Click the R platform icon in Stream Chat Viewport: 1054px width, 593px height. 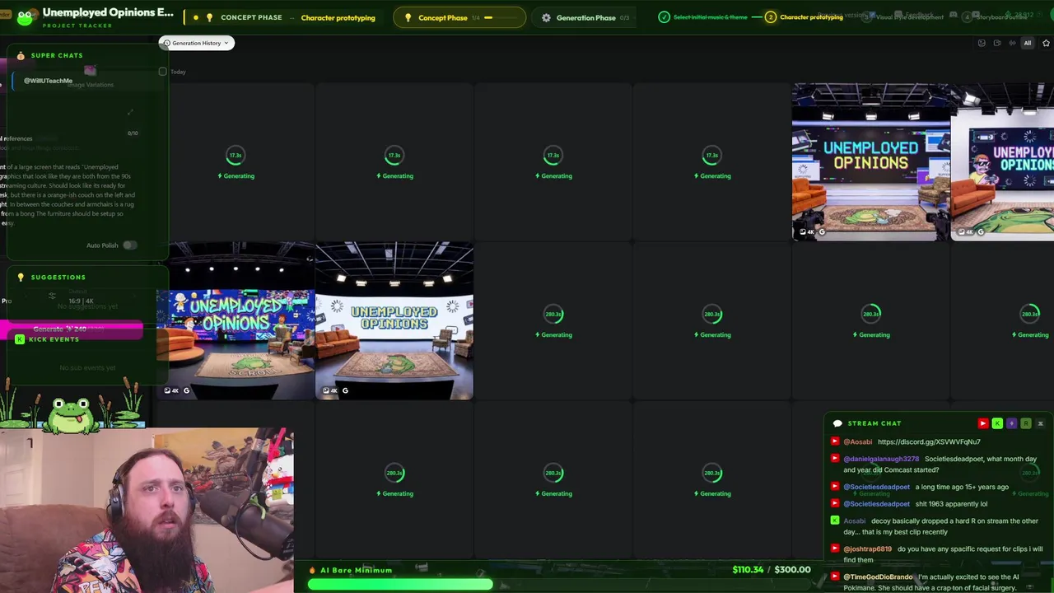1026,423
